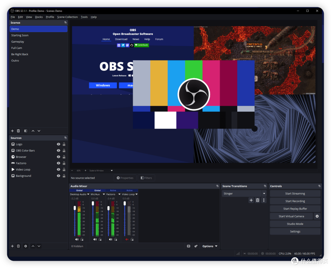Select the Be Right Back scene
This screenshot has height=268, width=331.
click(x=38, y=54)
